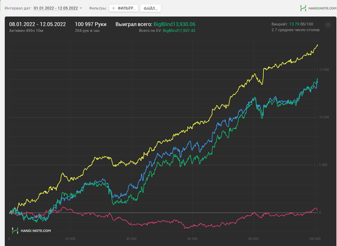This screenshot has width=337, height=246.
Task: Click the 80 000 x-axis label
Action: coord(253,239)
